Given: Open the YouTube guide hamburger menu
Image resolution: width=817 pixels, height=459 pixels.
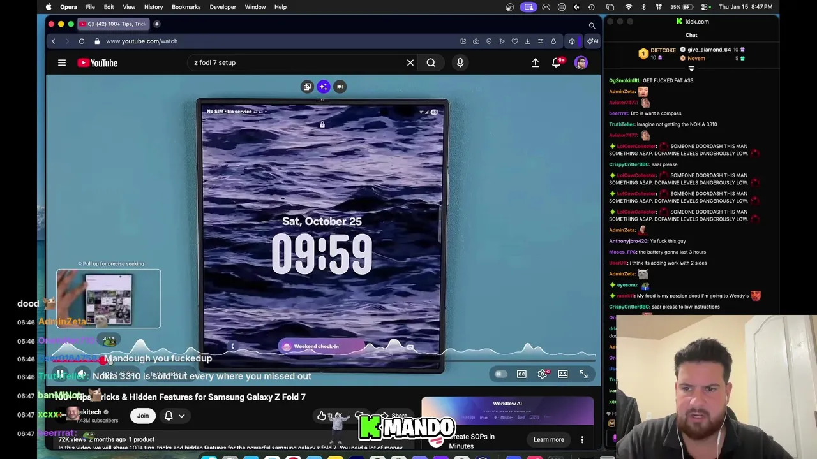Looking at the screenshot, I should [62, 62].
